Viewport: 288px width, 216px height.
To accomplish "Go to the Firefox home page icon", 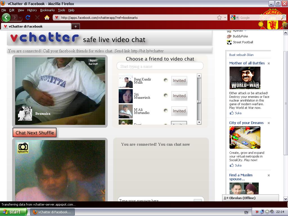I will [47, 18].
